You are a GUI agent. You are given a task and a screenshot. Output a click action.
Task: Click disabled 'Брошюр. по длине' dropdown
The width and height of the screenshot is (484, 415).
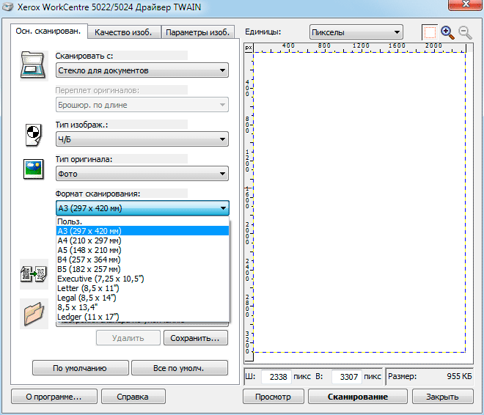pos(142,105)
